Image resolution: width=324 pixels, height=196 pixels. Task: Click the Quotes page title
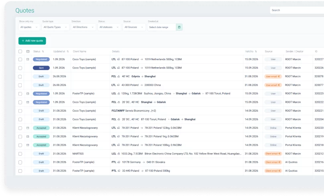(25, 10)
